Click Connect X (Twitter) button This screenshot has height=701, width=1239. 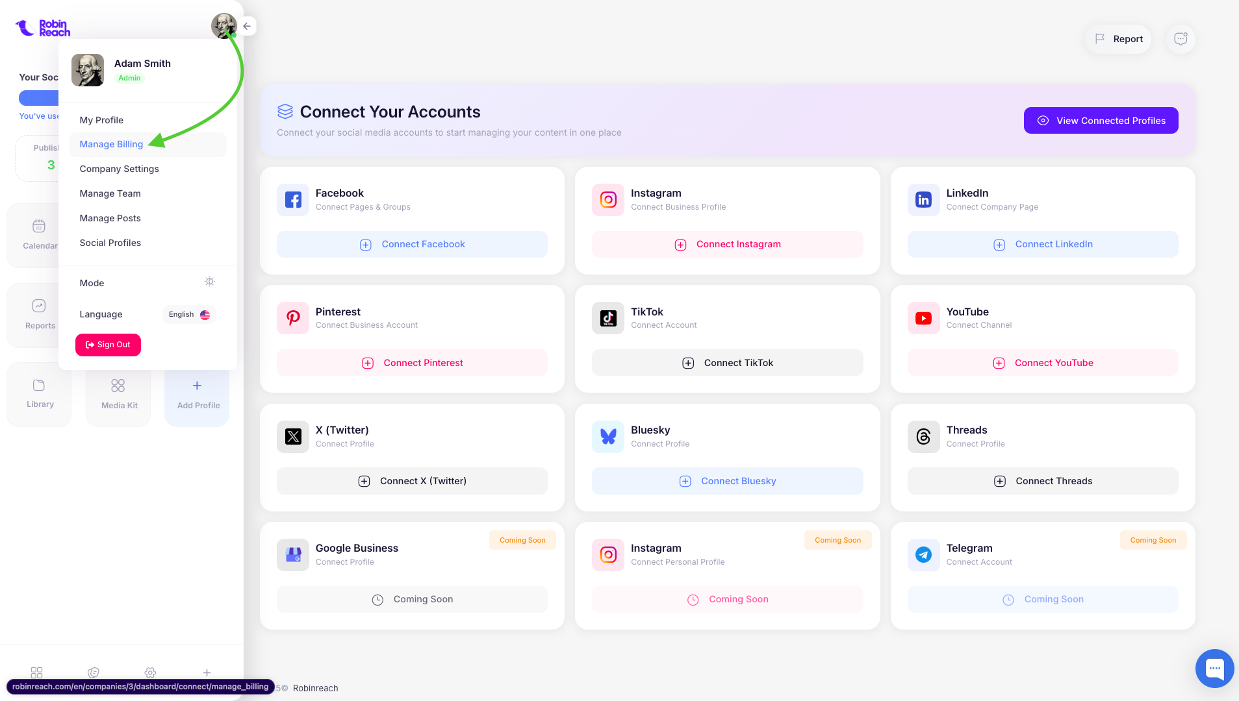pyautogui.click(x=412, y=481)
